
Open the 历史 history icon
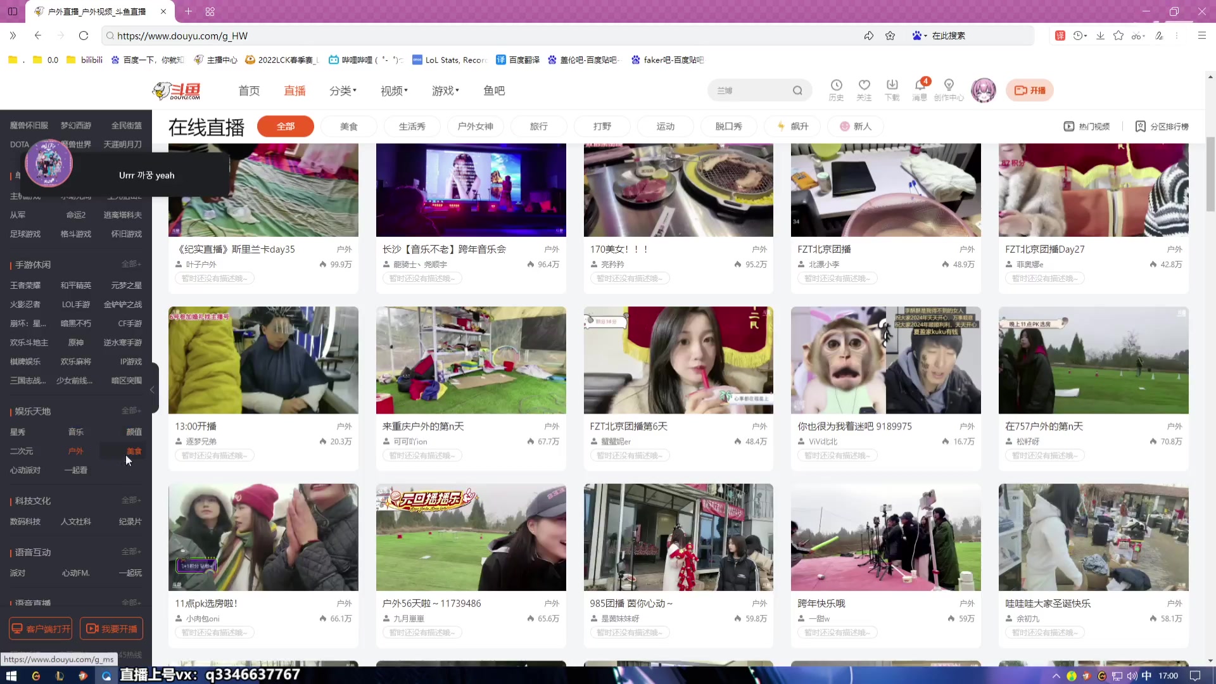tap(836, 90)
